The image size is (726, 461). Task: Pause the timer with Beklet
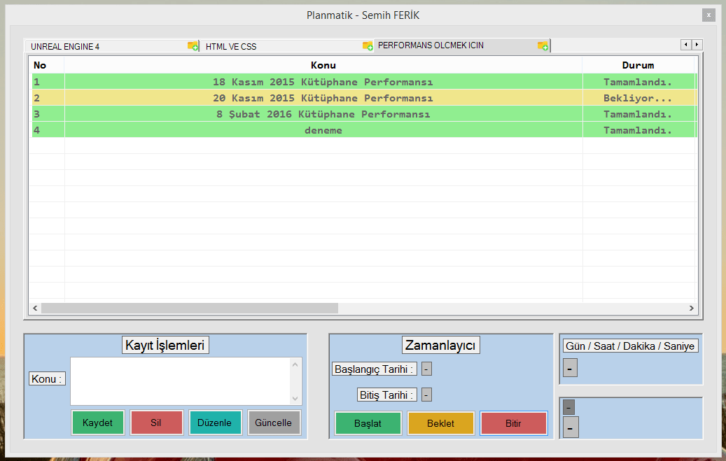(440, 423)
